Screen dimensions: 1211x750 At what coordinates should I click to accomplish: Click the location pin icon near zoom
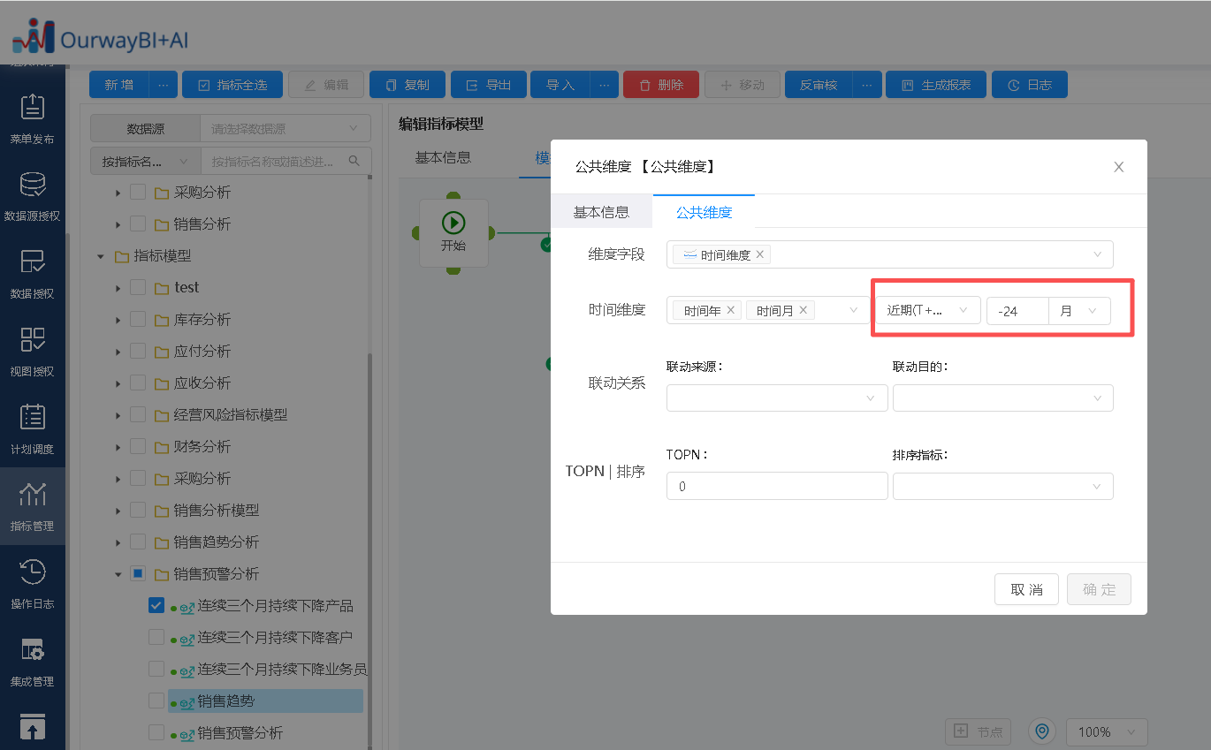[1042, 731]
